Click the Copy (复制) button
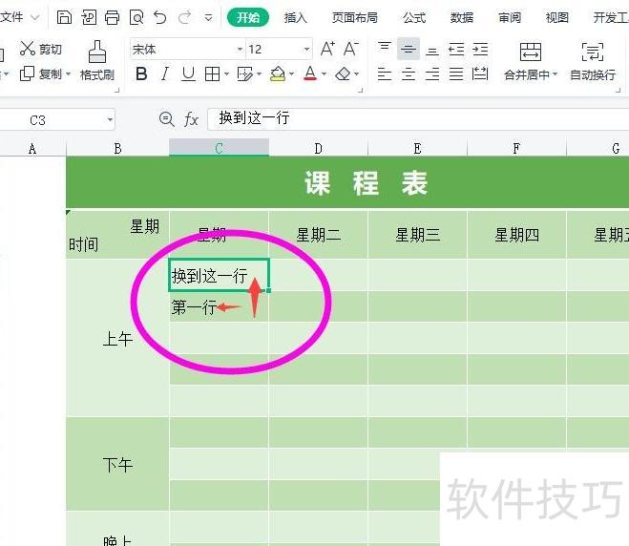629x546 pixels. point(41,73)
